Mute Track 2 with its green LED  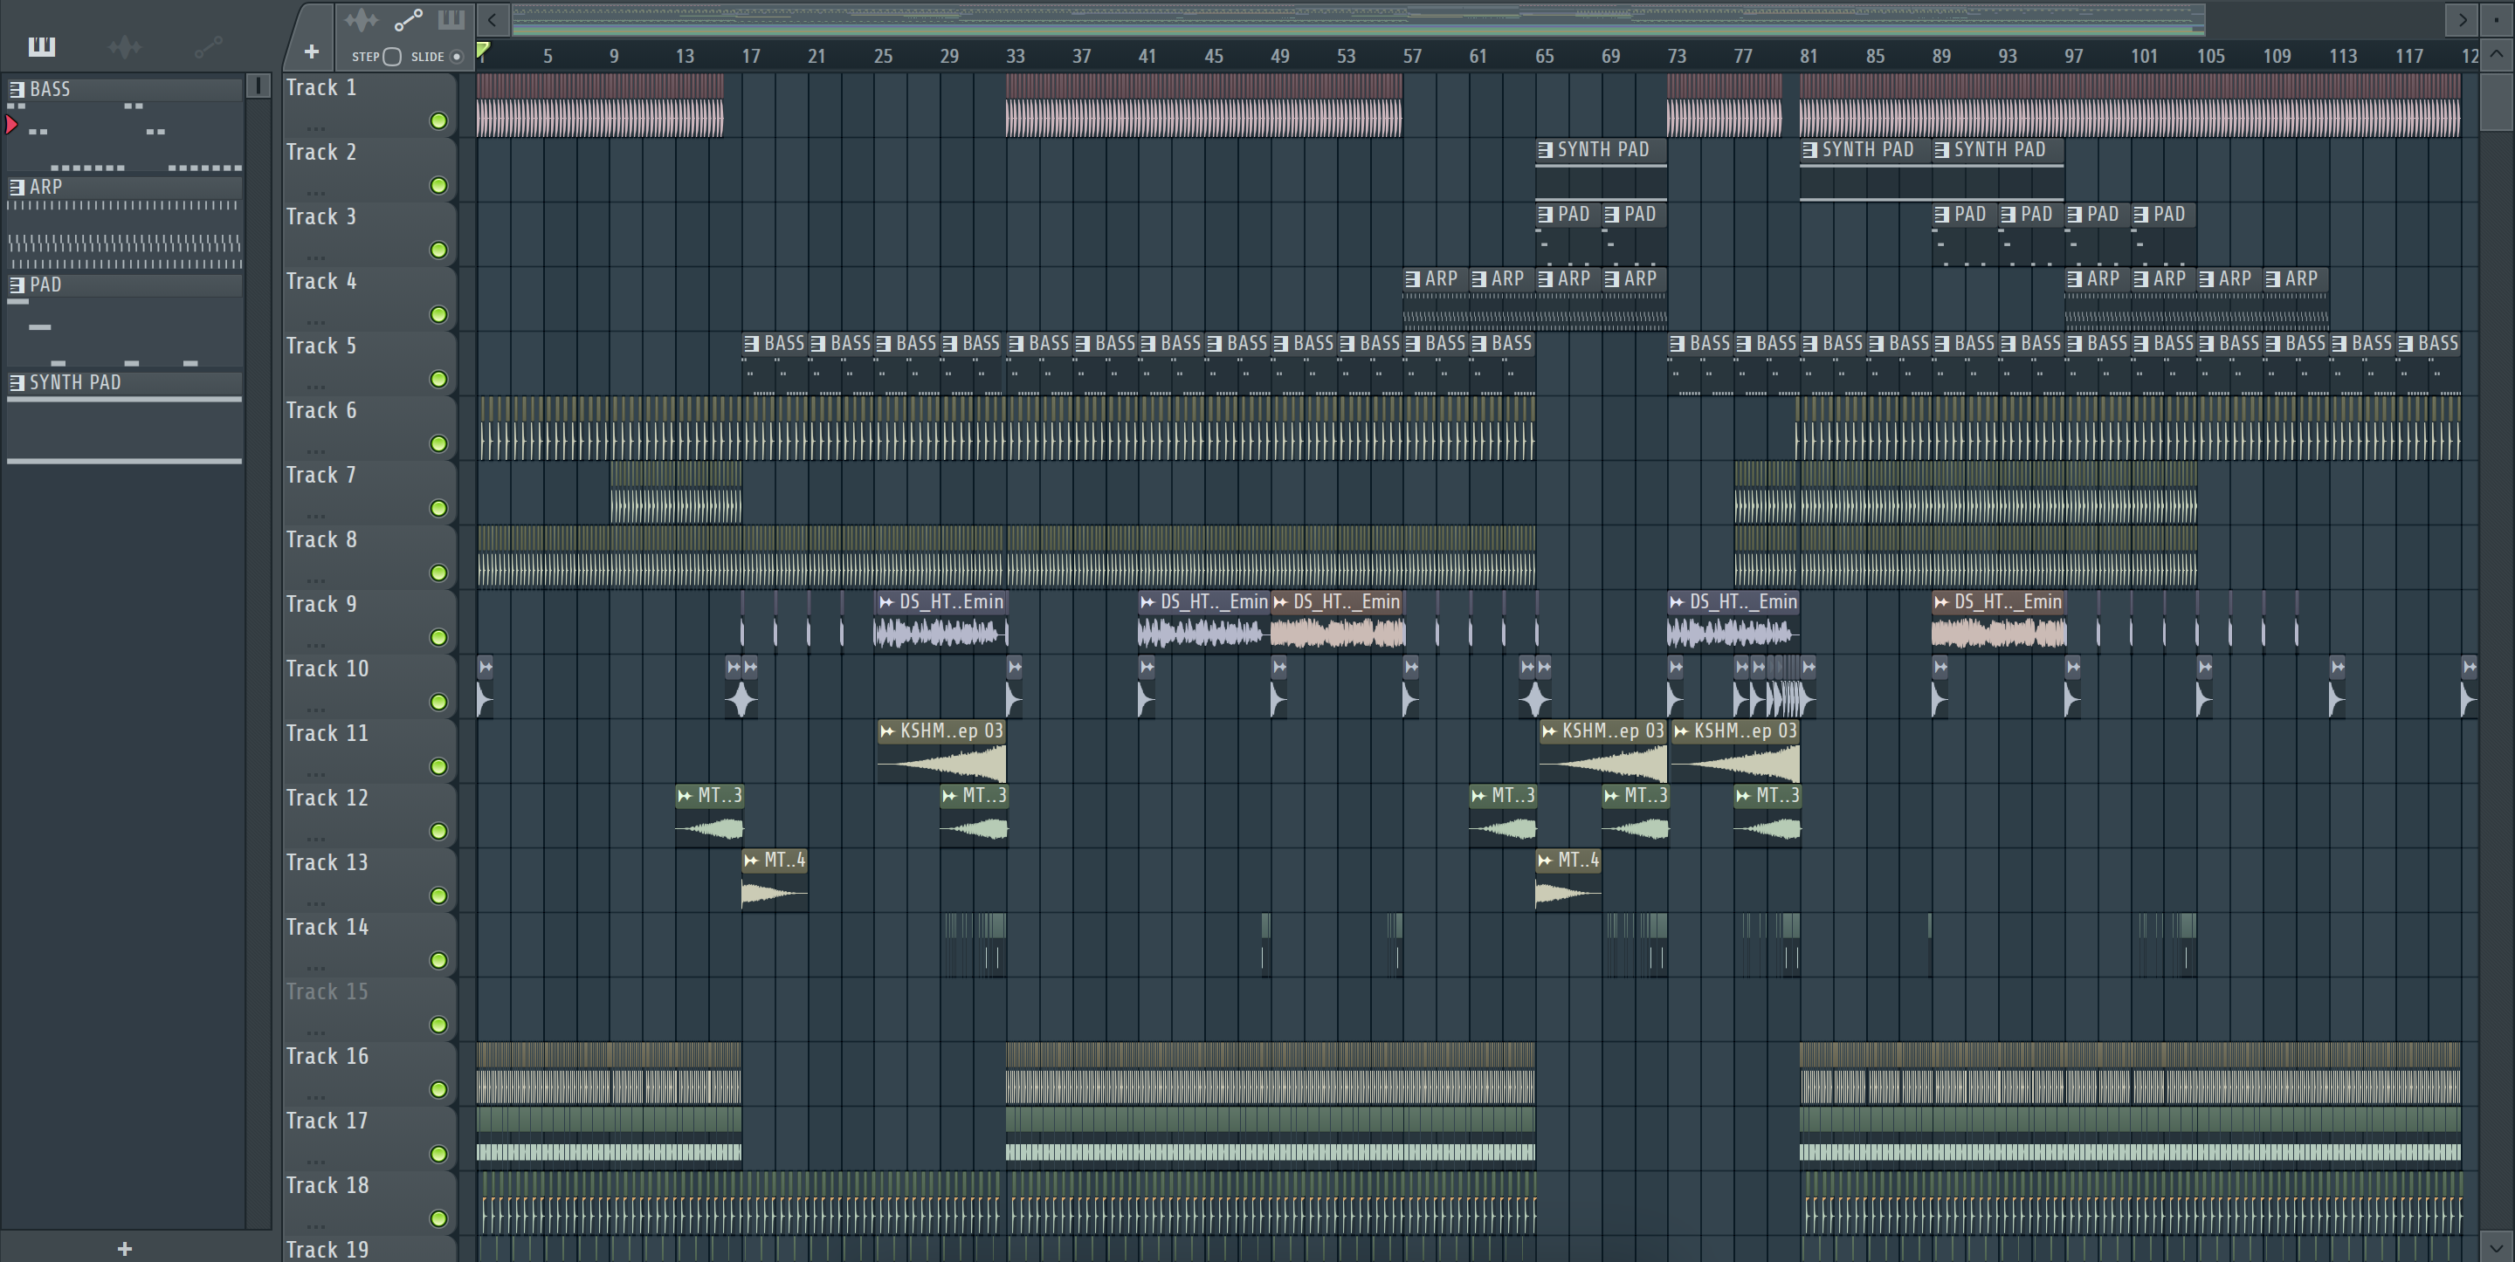click(438, 185)
